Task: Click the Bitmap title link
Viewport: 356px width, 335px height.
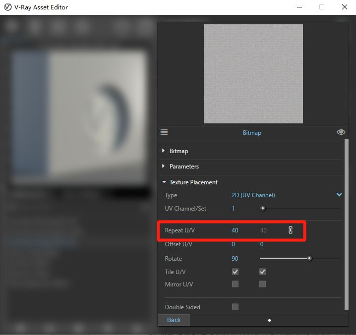Action: 252,133
